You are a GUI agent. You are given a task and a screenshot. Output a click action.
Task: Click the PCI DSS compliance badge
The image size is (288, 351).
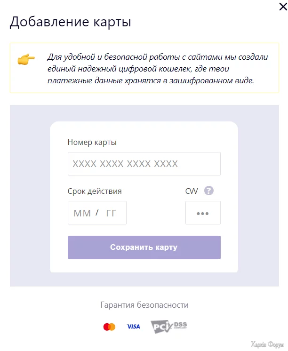coord(168,326)
